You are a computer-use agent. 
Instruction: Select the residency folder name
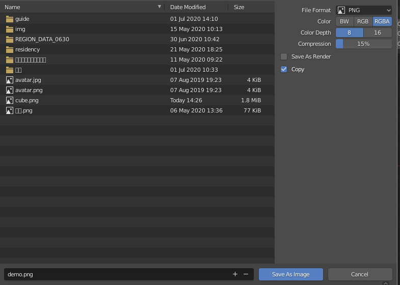click(x=28, y=49)
